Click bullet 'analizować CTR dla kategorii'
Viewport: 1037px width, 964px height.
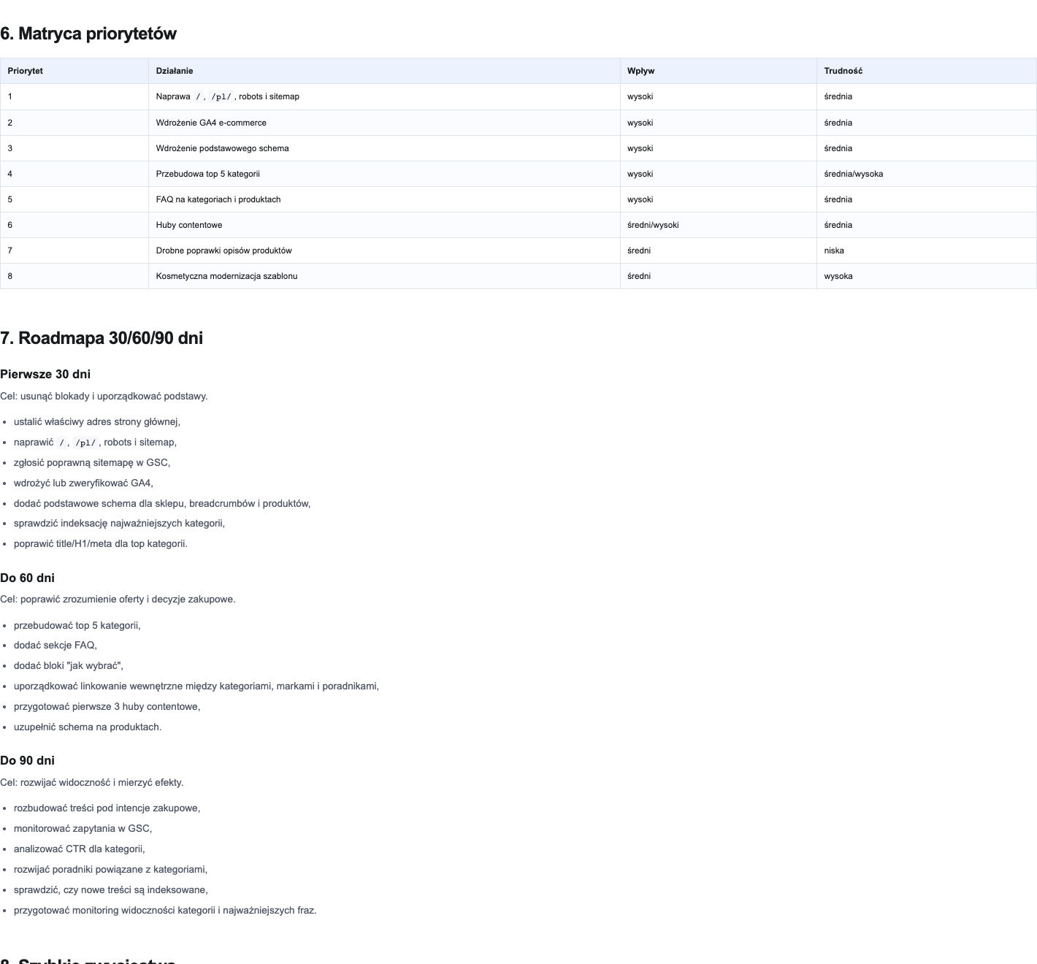(80, 849)
